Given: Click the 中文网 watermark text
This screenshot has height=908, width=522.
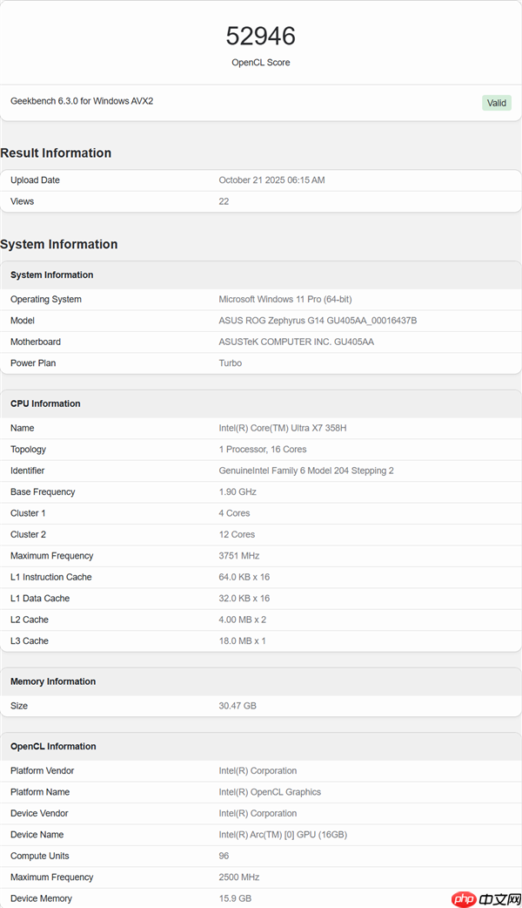Looking at the screenshot, I should 499,898.
